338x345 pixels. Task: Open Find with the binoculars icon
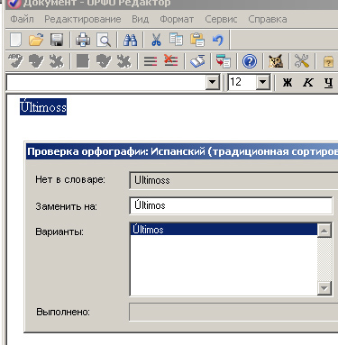tap(130, 40)
